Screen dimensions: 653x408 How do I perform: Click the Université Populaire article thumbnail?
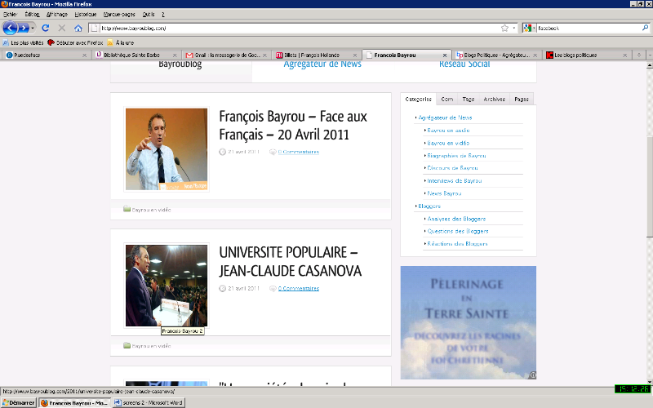(x=167, y=286)
